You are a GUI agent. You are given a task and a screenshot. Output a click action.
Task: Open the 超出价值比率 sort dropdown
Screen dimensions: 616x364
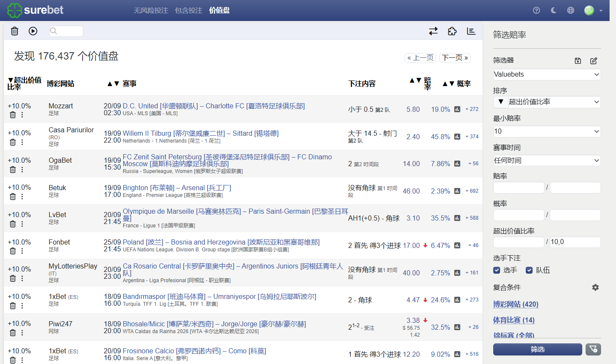coord(554,102)
